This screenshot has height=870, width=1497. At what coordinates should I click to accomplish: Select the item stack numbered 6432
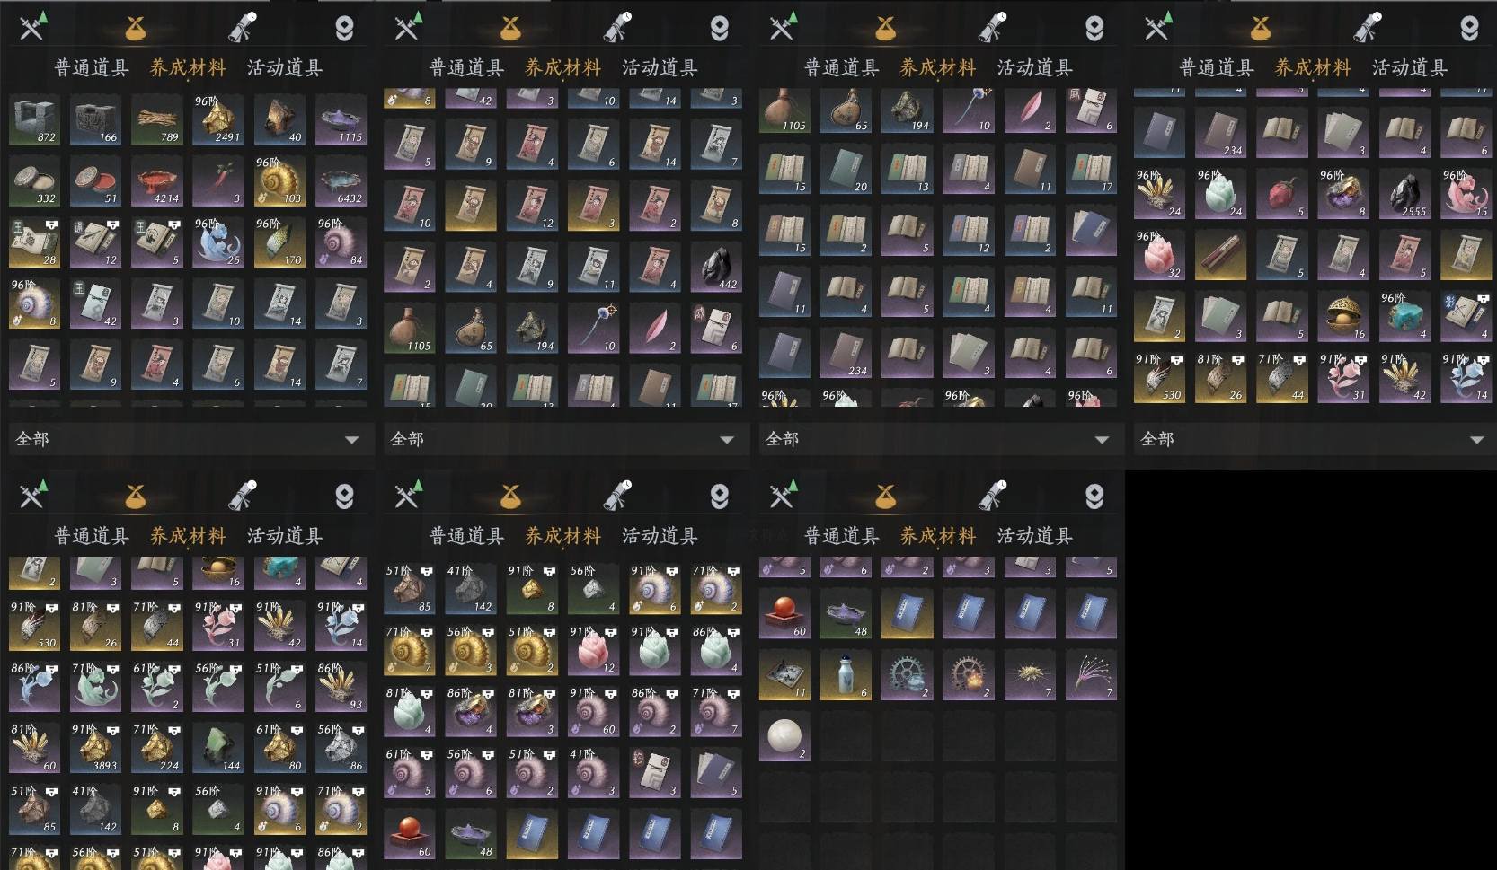[x=341, y=180]
